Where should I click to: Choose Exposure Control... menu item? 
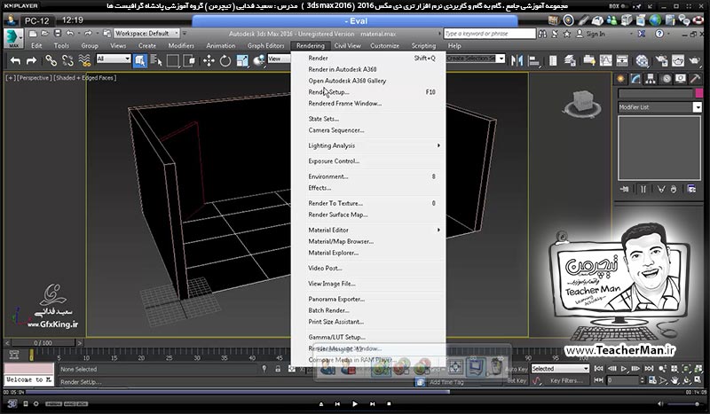368,161
